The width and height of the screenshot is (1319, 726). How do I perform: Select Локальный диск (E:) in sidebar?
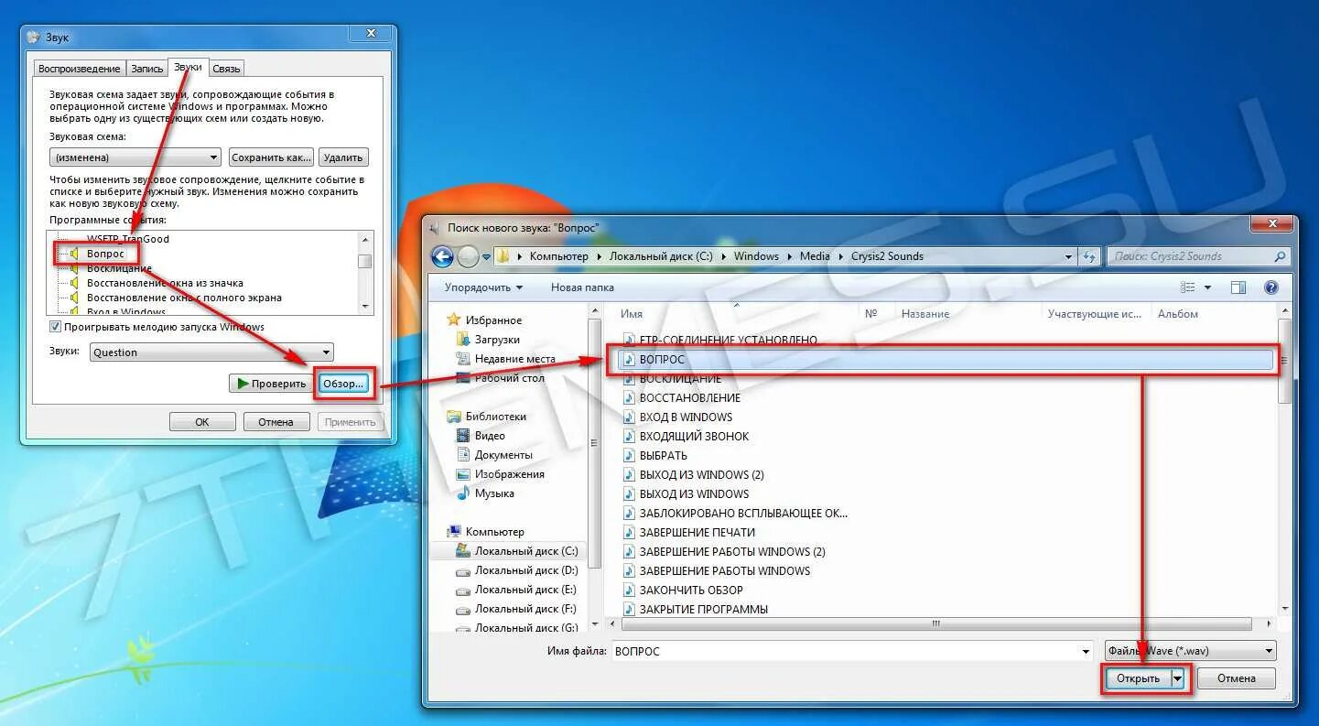526,590
